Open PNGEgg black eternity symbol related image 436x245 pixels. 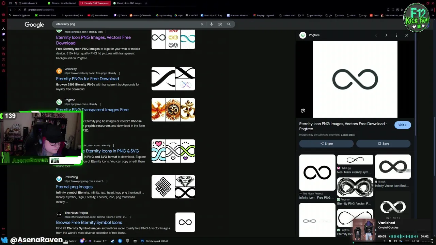pyautogui.click(x=355, y=160)
